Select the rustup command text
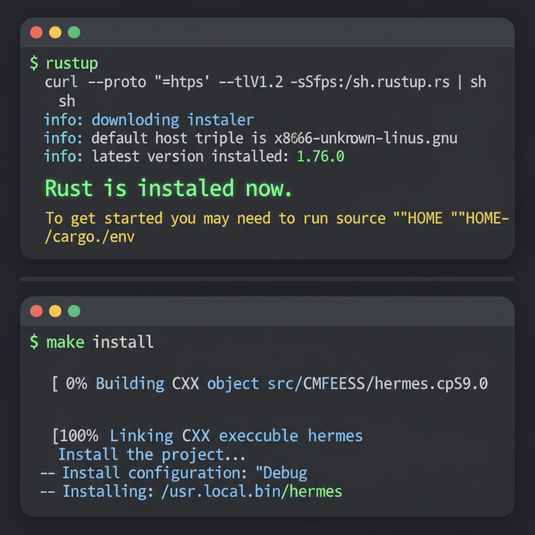The height and width of the screenshot is (535, 535). [72, 63]
